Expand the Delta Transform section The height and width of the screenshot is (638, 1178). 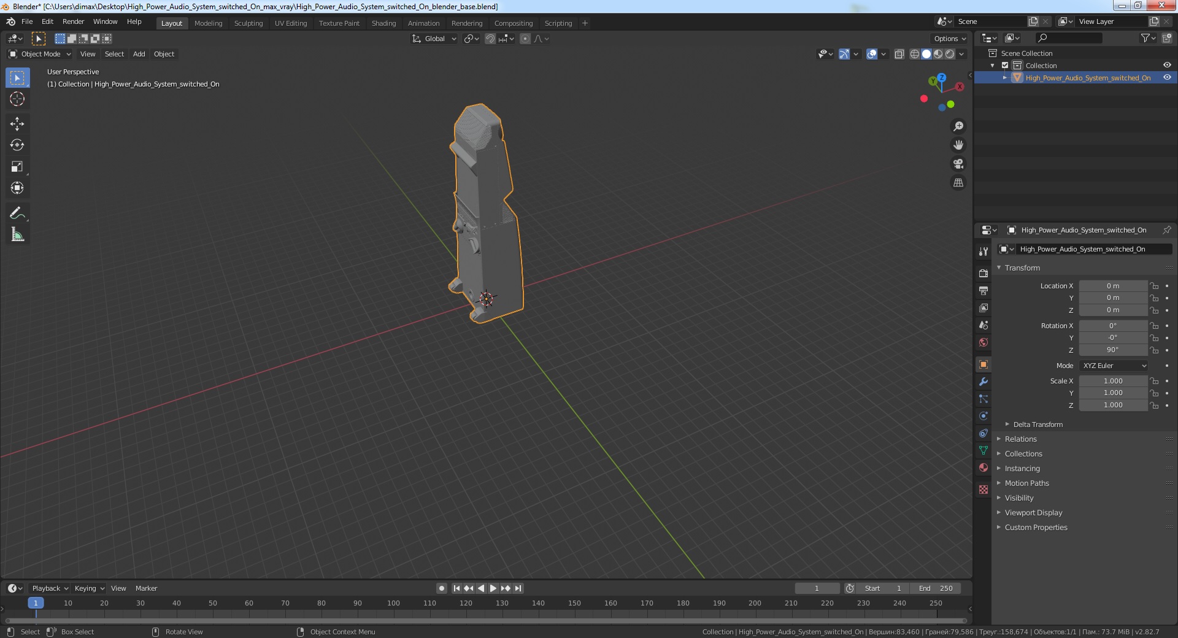(x=1037, y=425)
